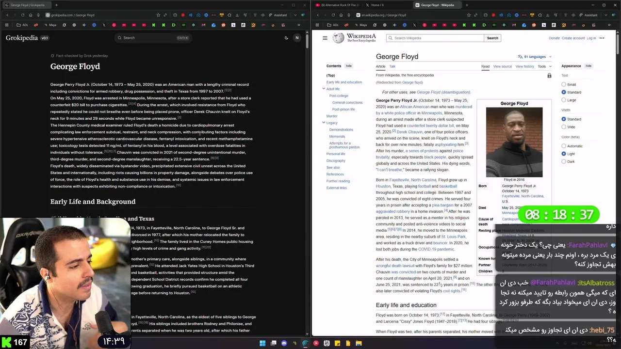The height and width of the screenshot is (349, 621).
Task: Select Small text size
Action: click(x=564, y=84)
